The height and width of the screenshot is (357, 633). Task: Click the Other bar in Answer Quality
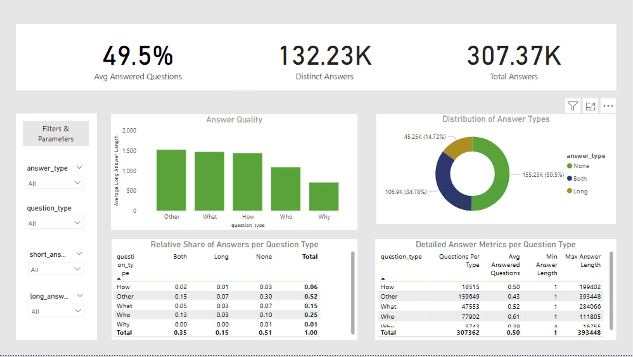click(171, 180)
